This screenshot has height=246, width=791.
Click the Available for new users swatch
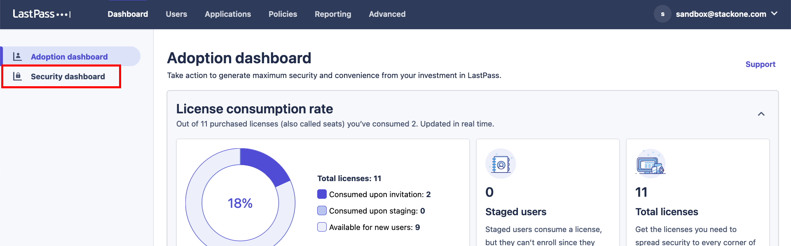tap(322, 227)
